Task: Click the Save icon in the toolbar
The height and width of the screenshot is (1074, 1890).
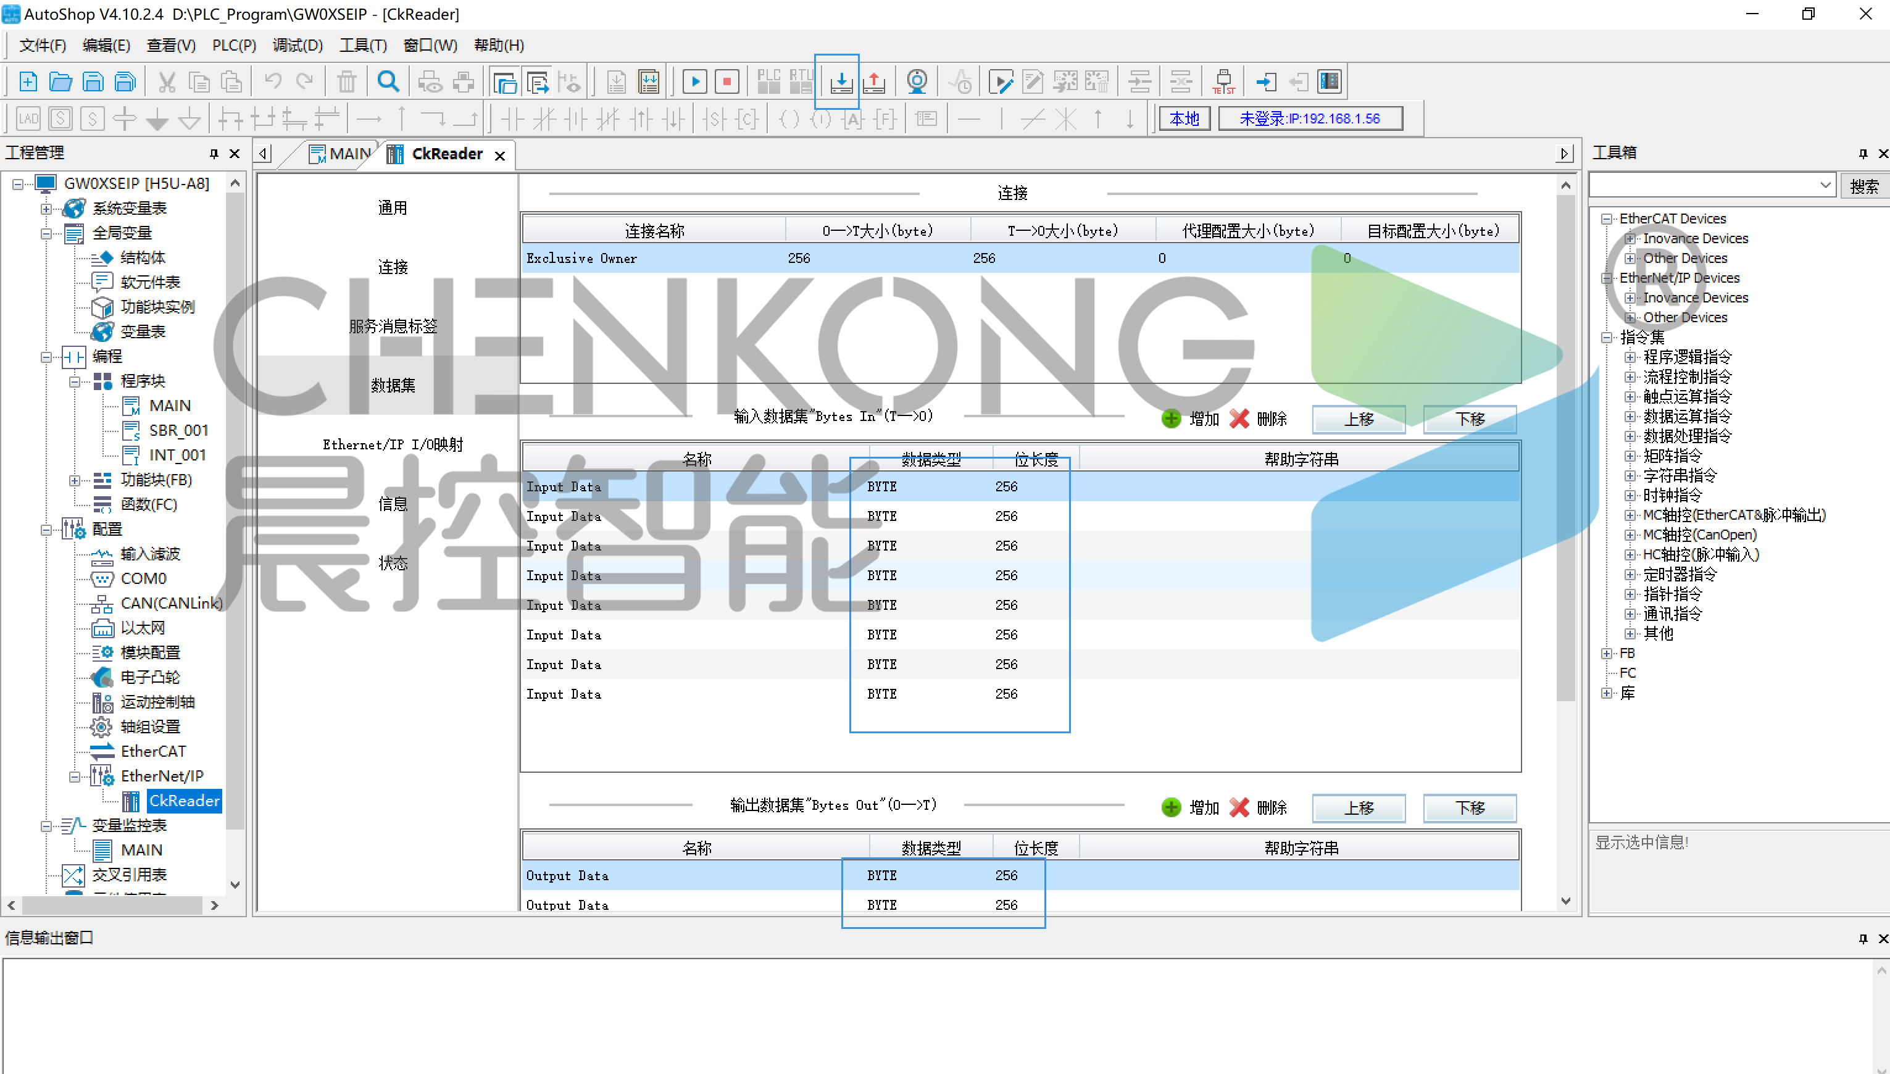Action: point(93,82)
